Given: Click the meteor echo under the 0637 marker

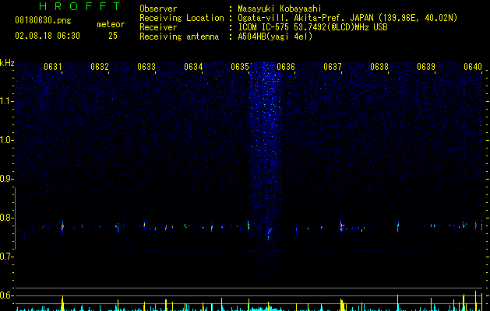Looking at the screenshot, I should point(341,225).
